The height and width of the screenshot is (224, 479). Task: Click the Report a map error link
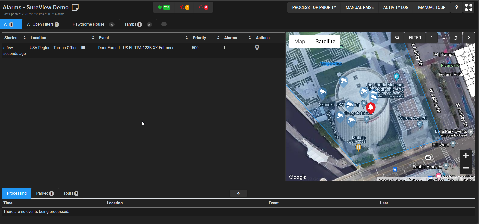[x=460, y=180]
